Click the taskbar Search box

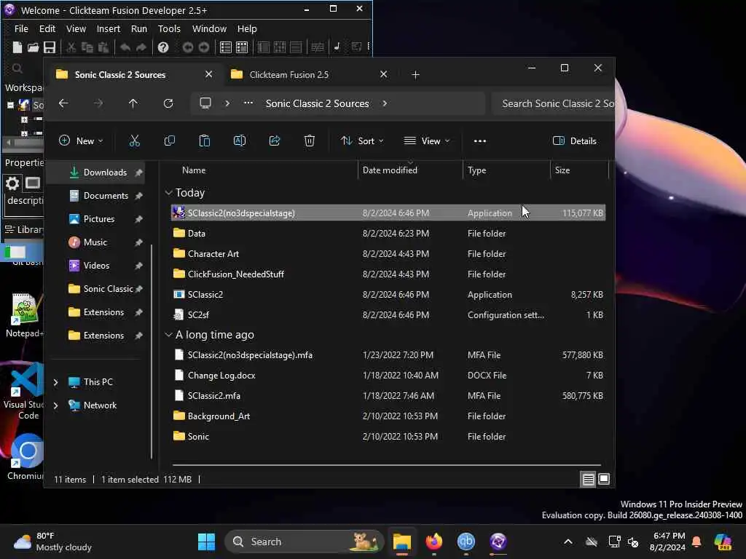(305, 542)
